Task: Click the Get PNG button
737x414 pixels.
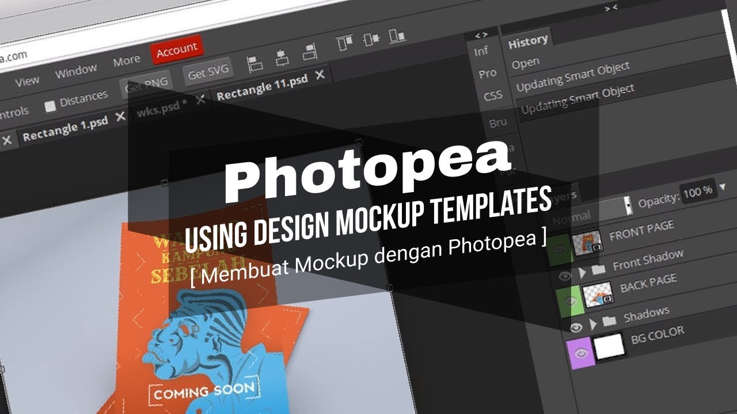Action: click(x=146, y=85)
